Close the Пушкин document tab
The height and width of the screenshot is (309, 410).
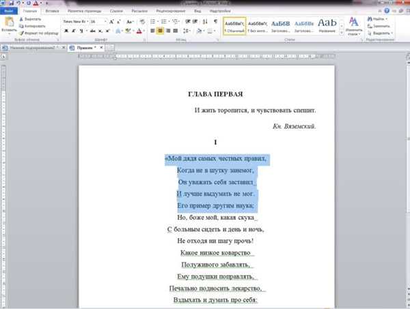pos(101,48)
